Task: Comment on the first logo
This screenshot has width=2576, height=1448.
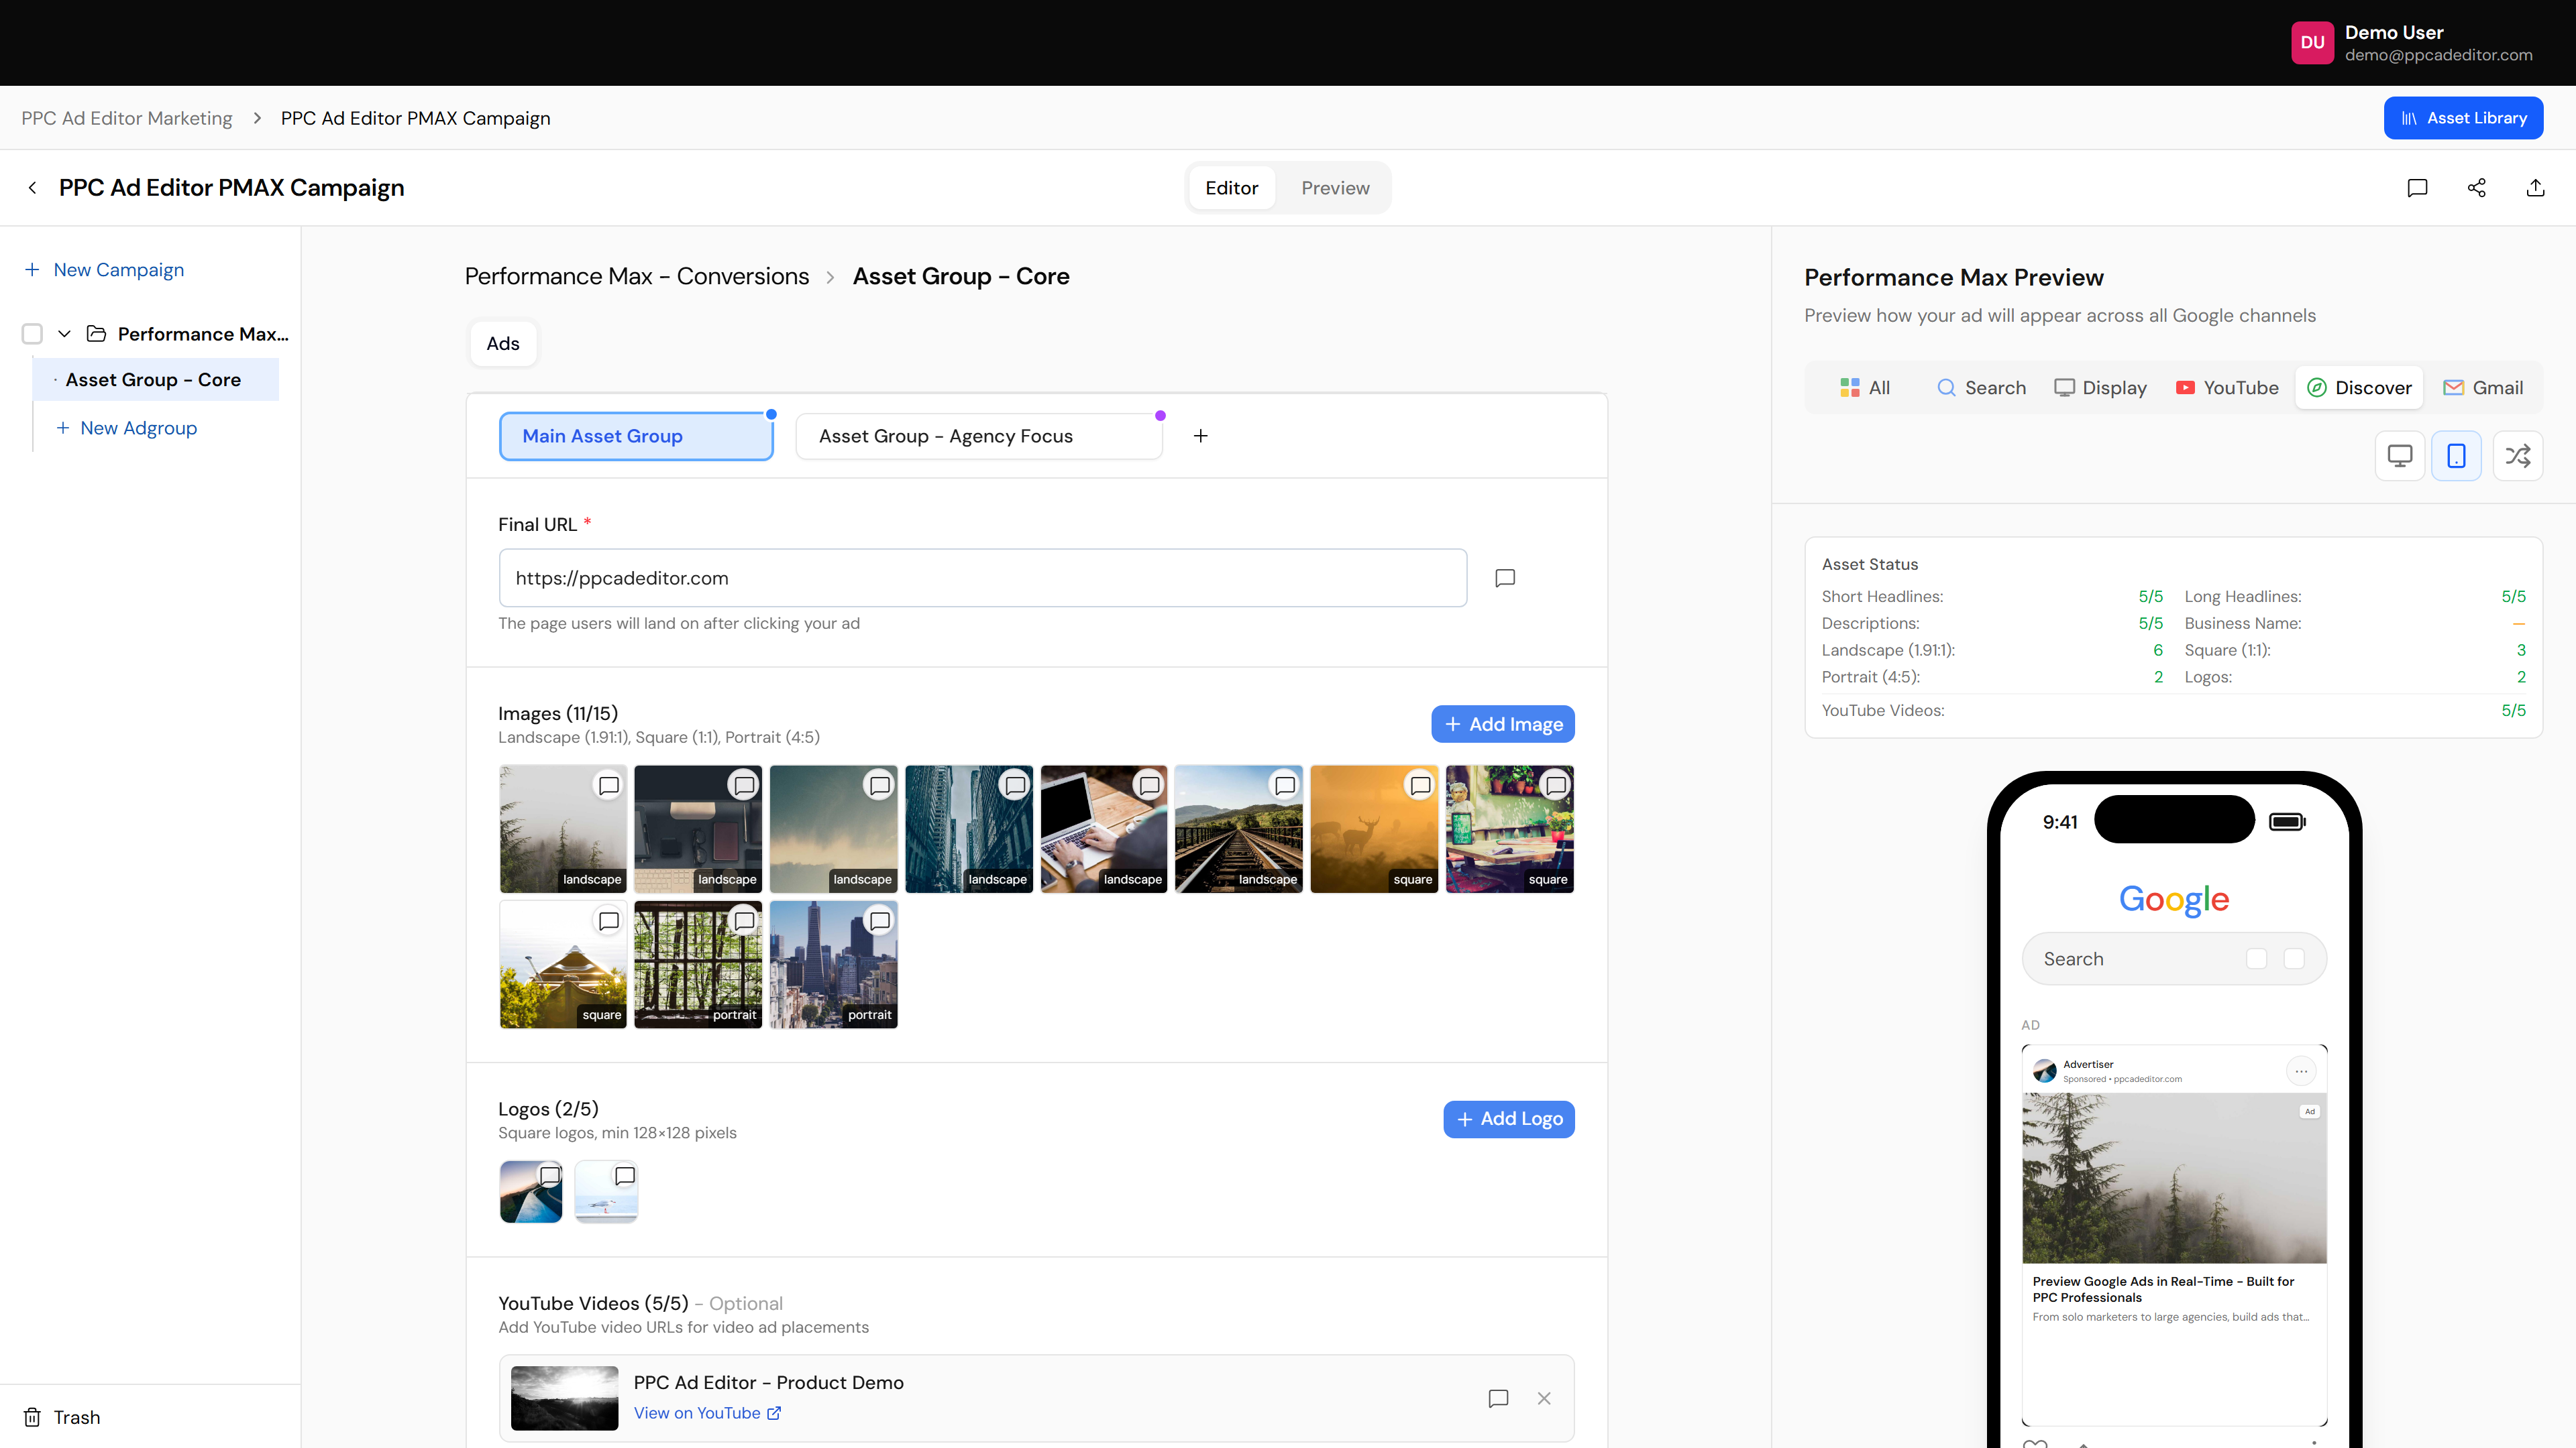Action: [x=550, y=1175]
